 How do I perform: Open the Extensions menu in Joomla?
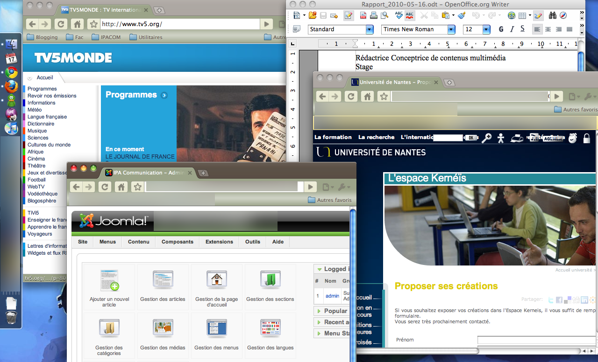click(x=219, y=242)
